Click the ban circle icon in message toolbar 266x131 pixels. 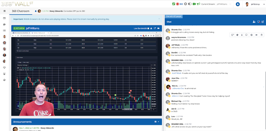252,35
